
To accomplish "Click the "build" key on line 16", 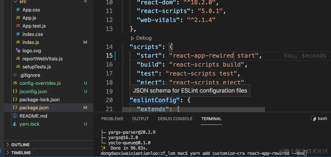I will pyautogui.click(x=149, y=65).
